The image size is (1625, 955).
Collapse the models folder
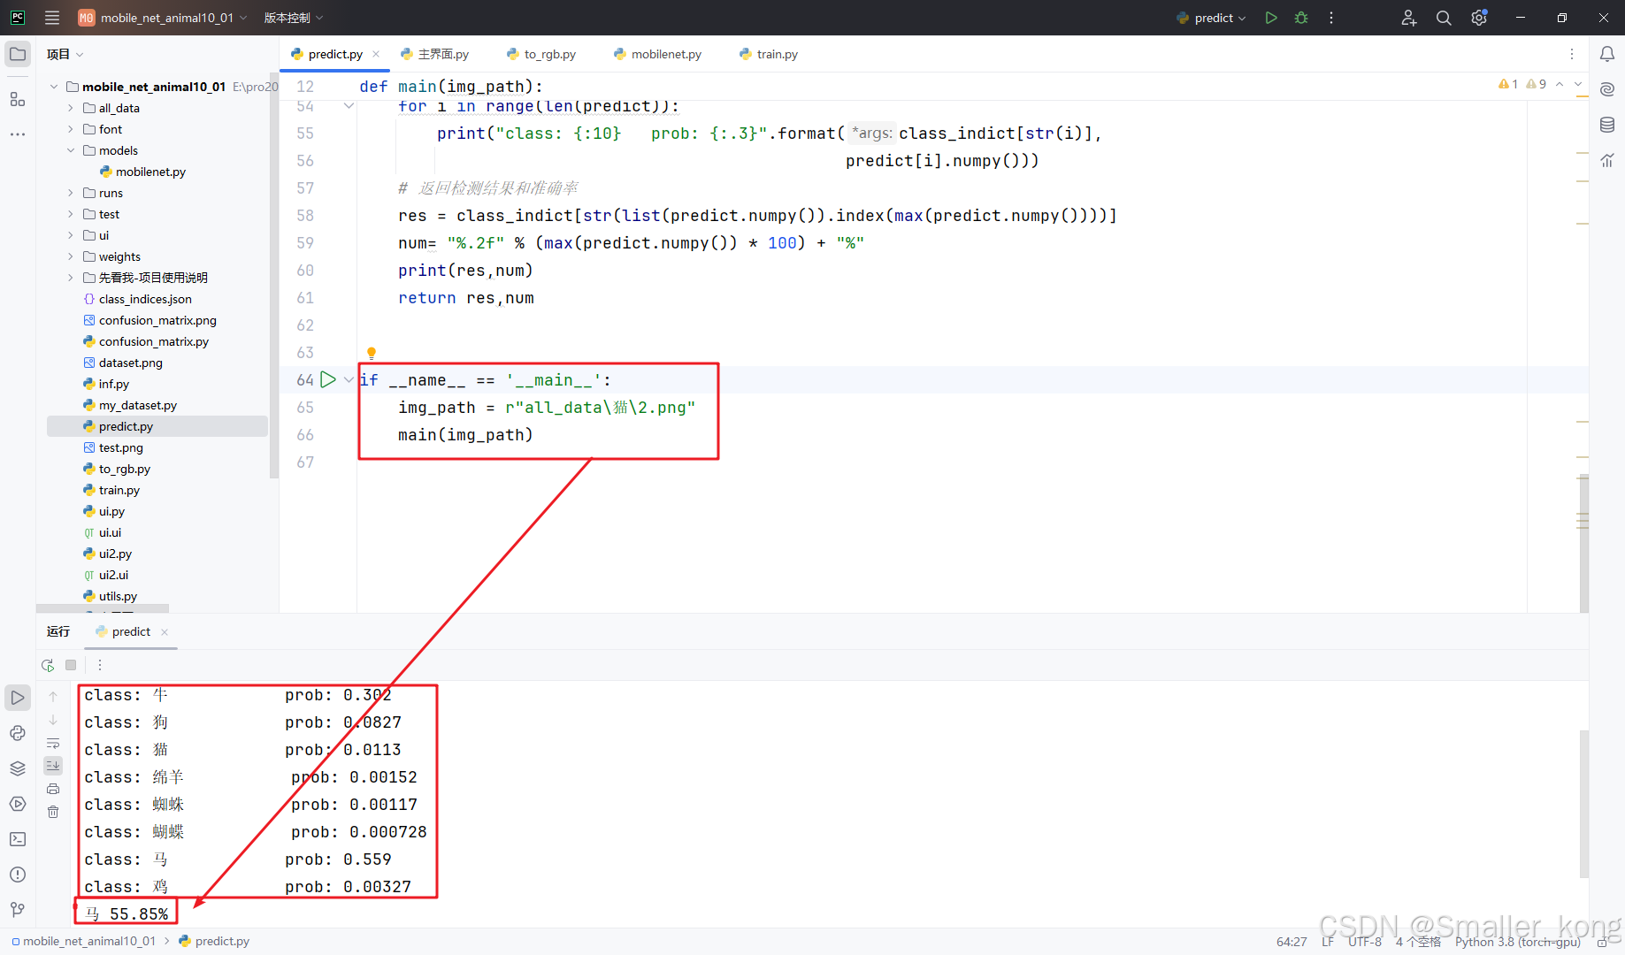(71, 150)
